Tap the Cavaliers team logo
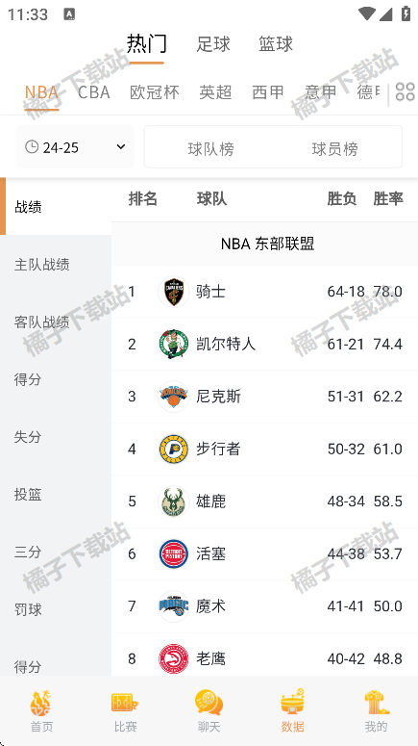This screenshot has height=746, width=418. click(174, 292)
